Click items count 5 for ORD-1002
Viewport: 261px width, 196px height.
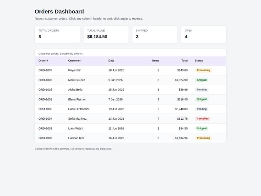[x=158, y=80]
